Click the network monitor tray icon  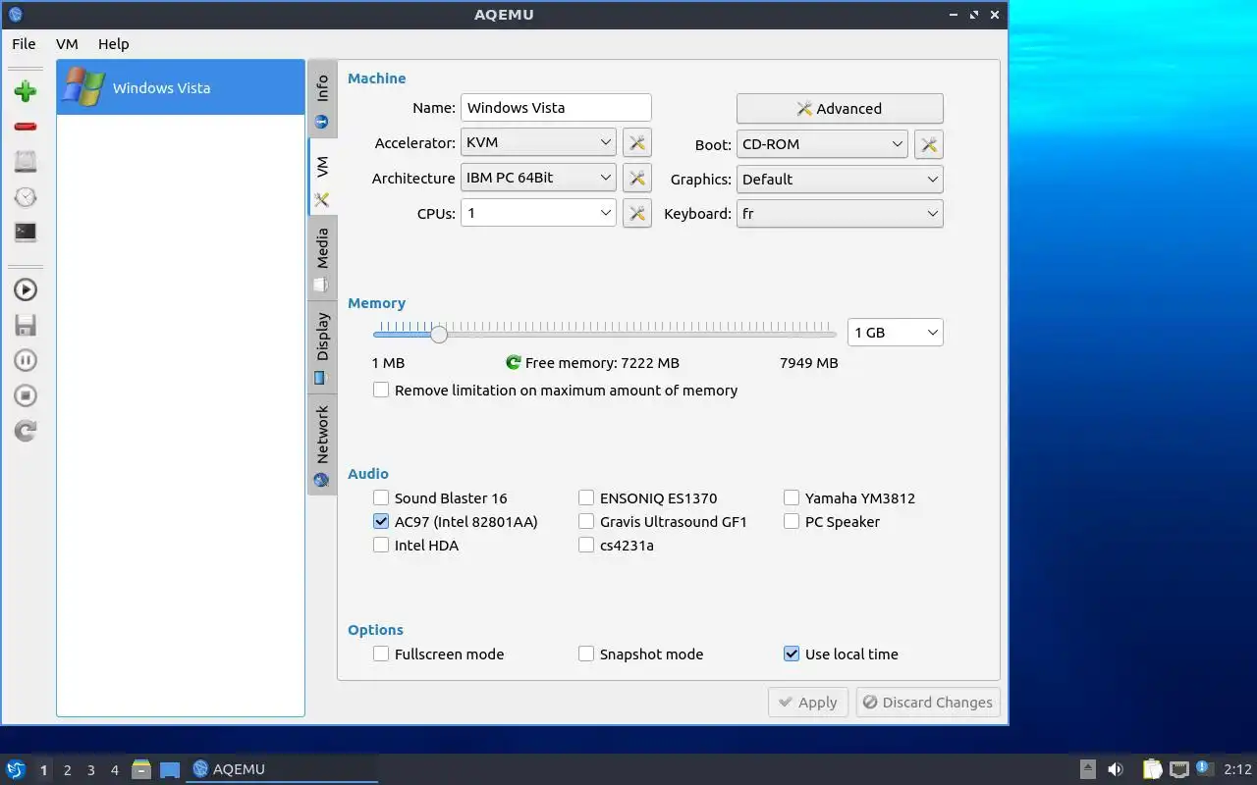1178,769
